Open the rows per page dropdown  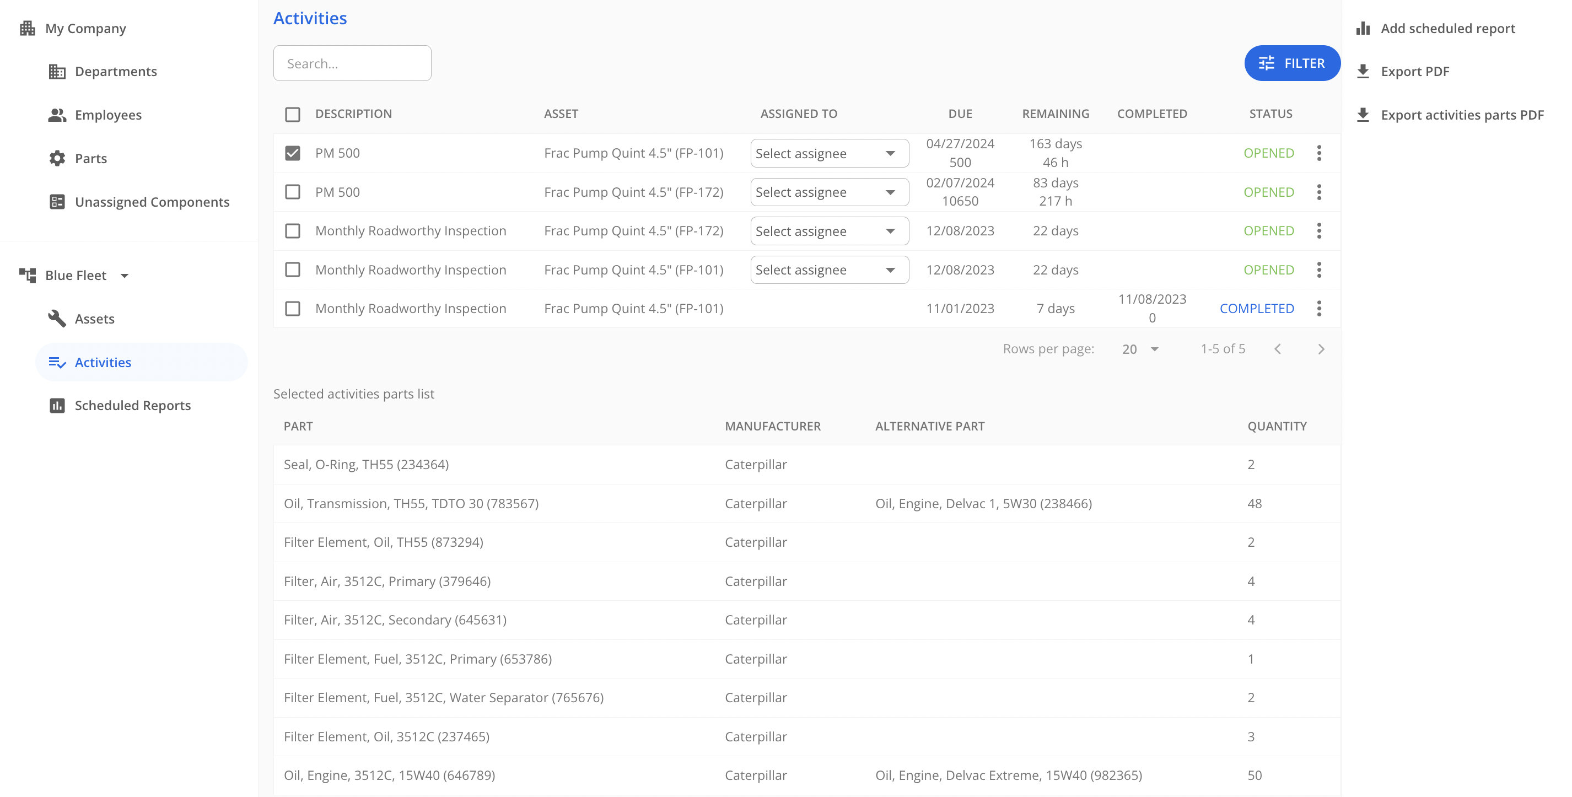[1140, 349]
